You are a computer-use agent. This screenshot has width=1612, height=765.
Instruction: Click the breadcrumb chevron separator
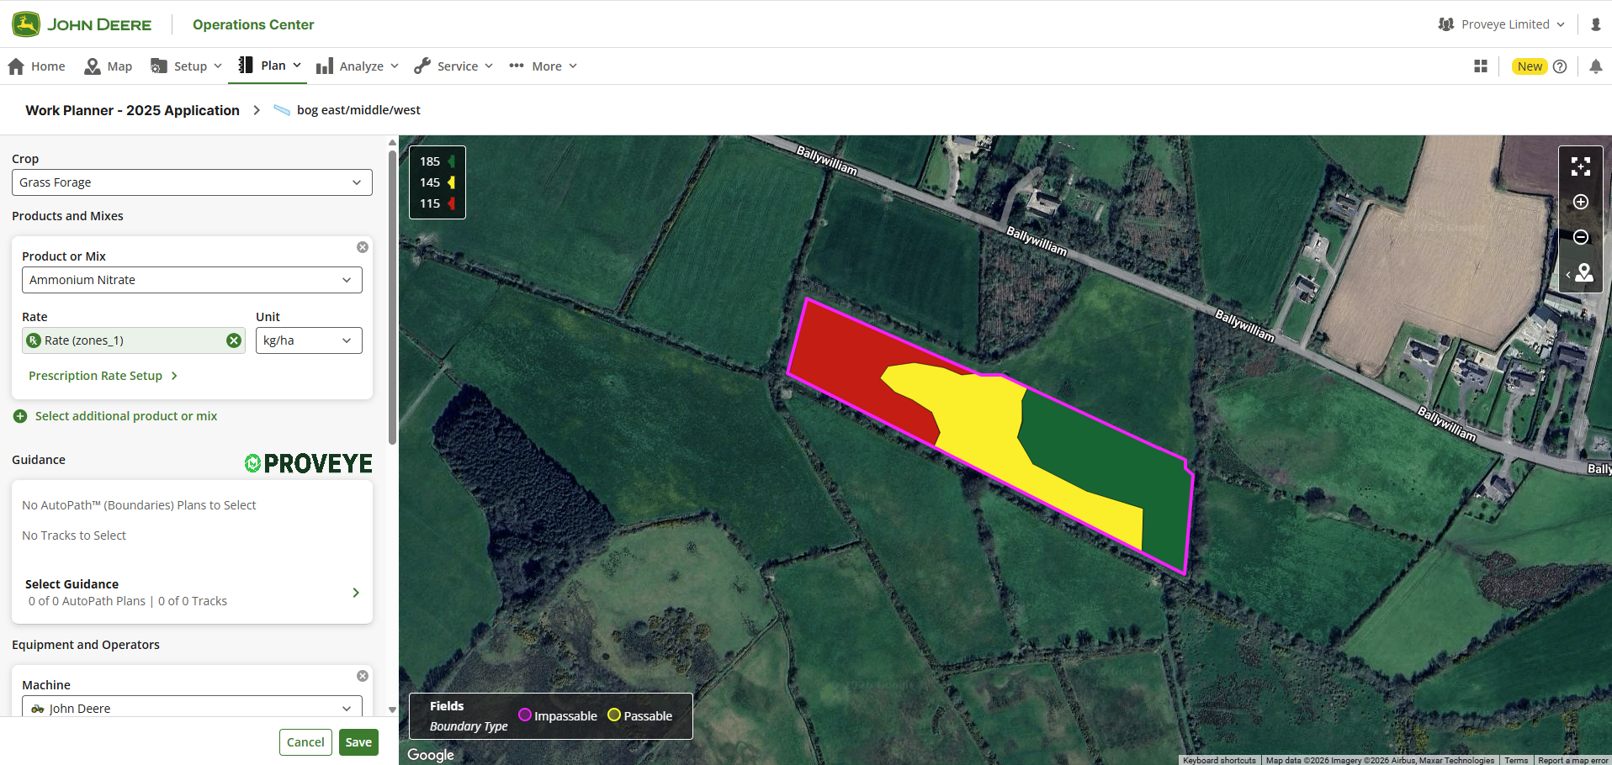point(257,110)
